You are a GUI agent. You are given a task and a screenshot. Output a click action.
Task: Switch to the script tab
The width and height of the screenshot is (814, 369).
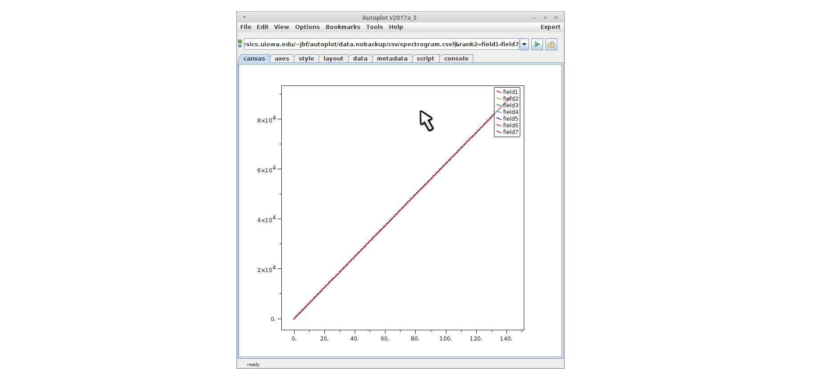pyautogui.click(x=425, y=58)
